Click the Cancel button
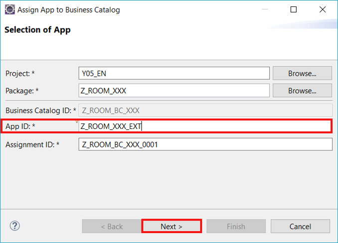Screen dimensions: 338x243 point(300,226)
